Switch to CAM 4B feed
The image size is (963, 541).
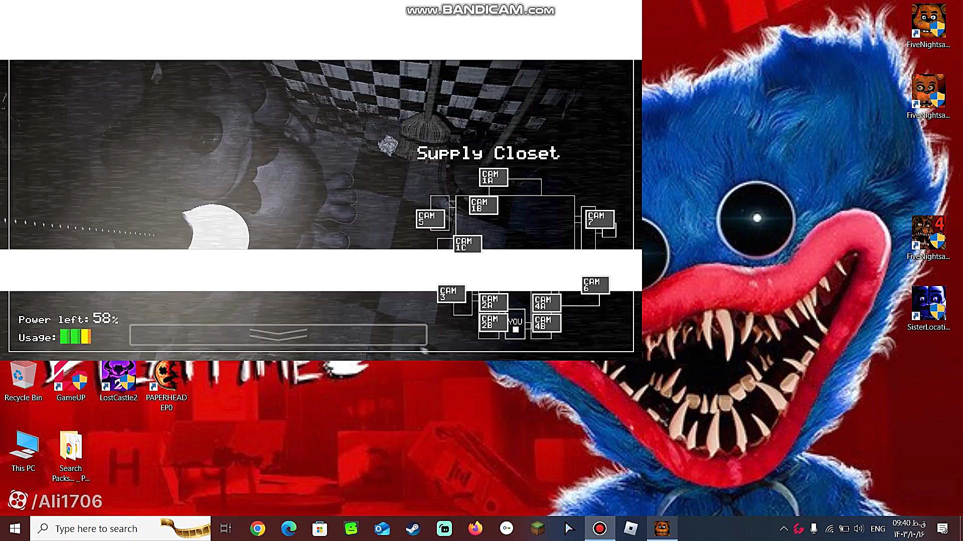[x=547, y=323]
